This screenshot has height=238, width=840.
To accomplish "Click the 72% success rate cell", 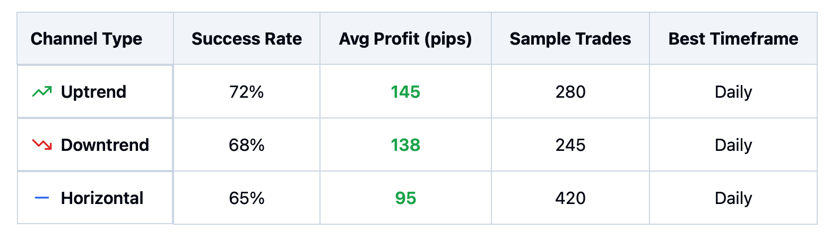I will coord(247,92).
